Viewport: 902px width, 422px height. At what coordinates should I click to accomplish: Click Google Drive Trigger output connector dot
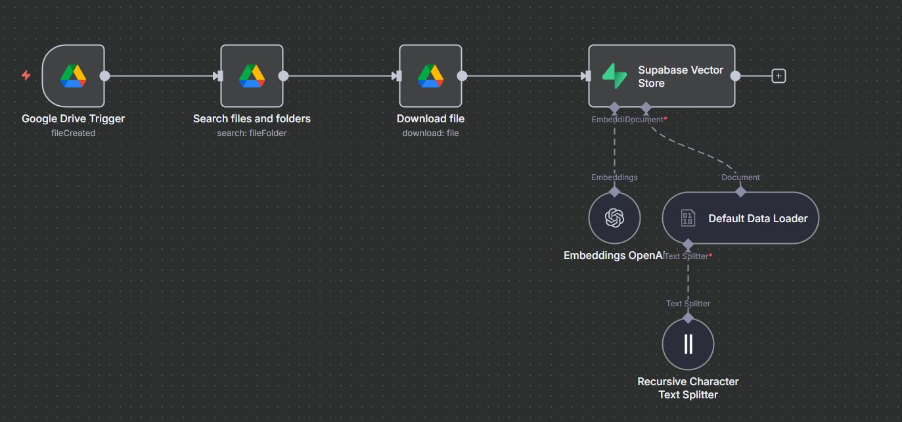pyautogui.click(x=104, y=76)
